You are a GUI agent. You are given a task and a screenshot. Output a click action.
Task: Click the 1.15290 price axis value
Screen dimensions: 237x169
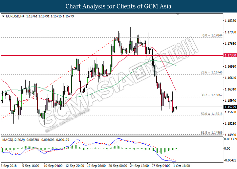pos(230,124)
